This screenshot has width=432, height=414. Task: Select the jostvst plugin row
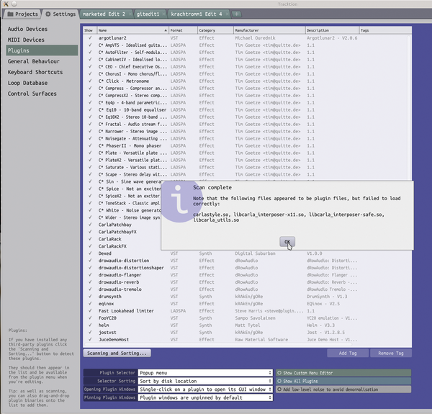tap(246, 332)
